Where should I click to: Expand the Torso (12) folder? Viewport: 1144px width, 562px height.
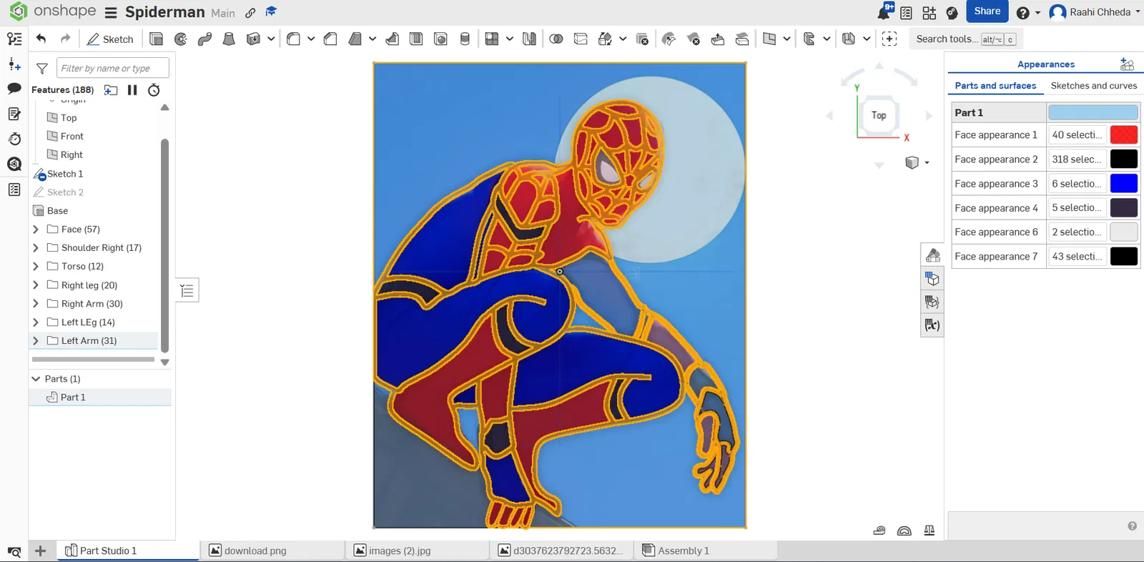(x=36, y=267)
